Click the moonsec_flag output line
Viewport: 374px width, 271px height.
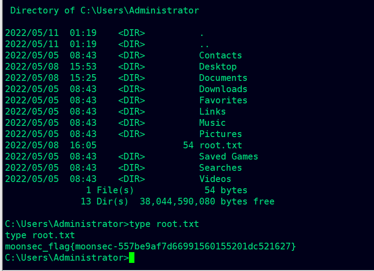(151, 246)
